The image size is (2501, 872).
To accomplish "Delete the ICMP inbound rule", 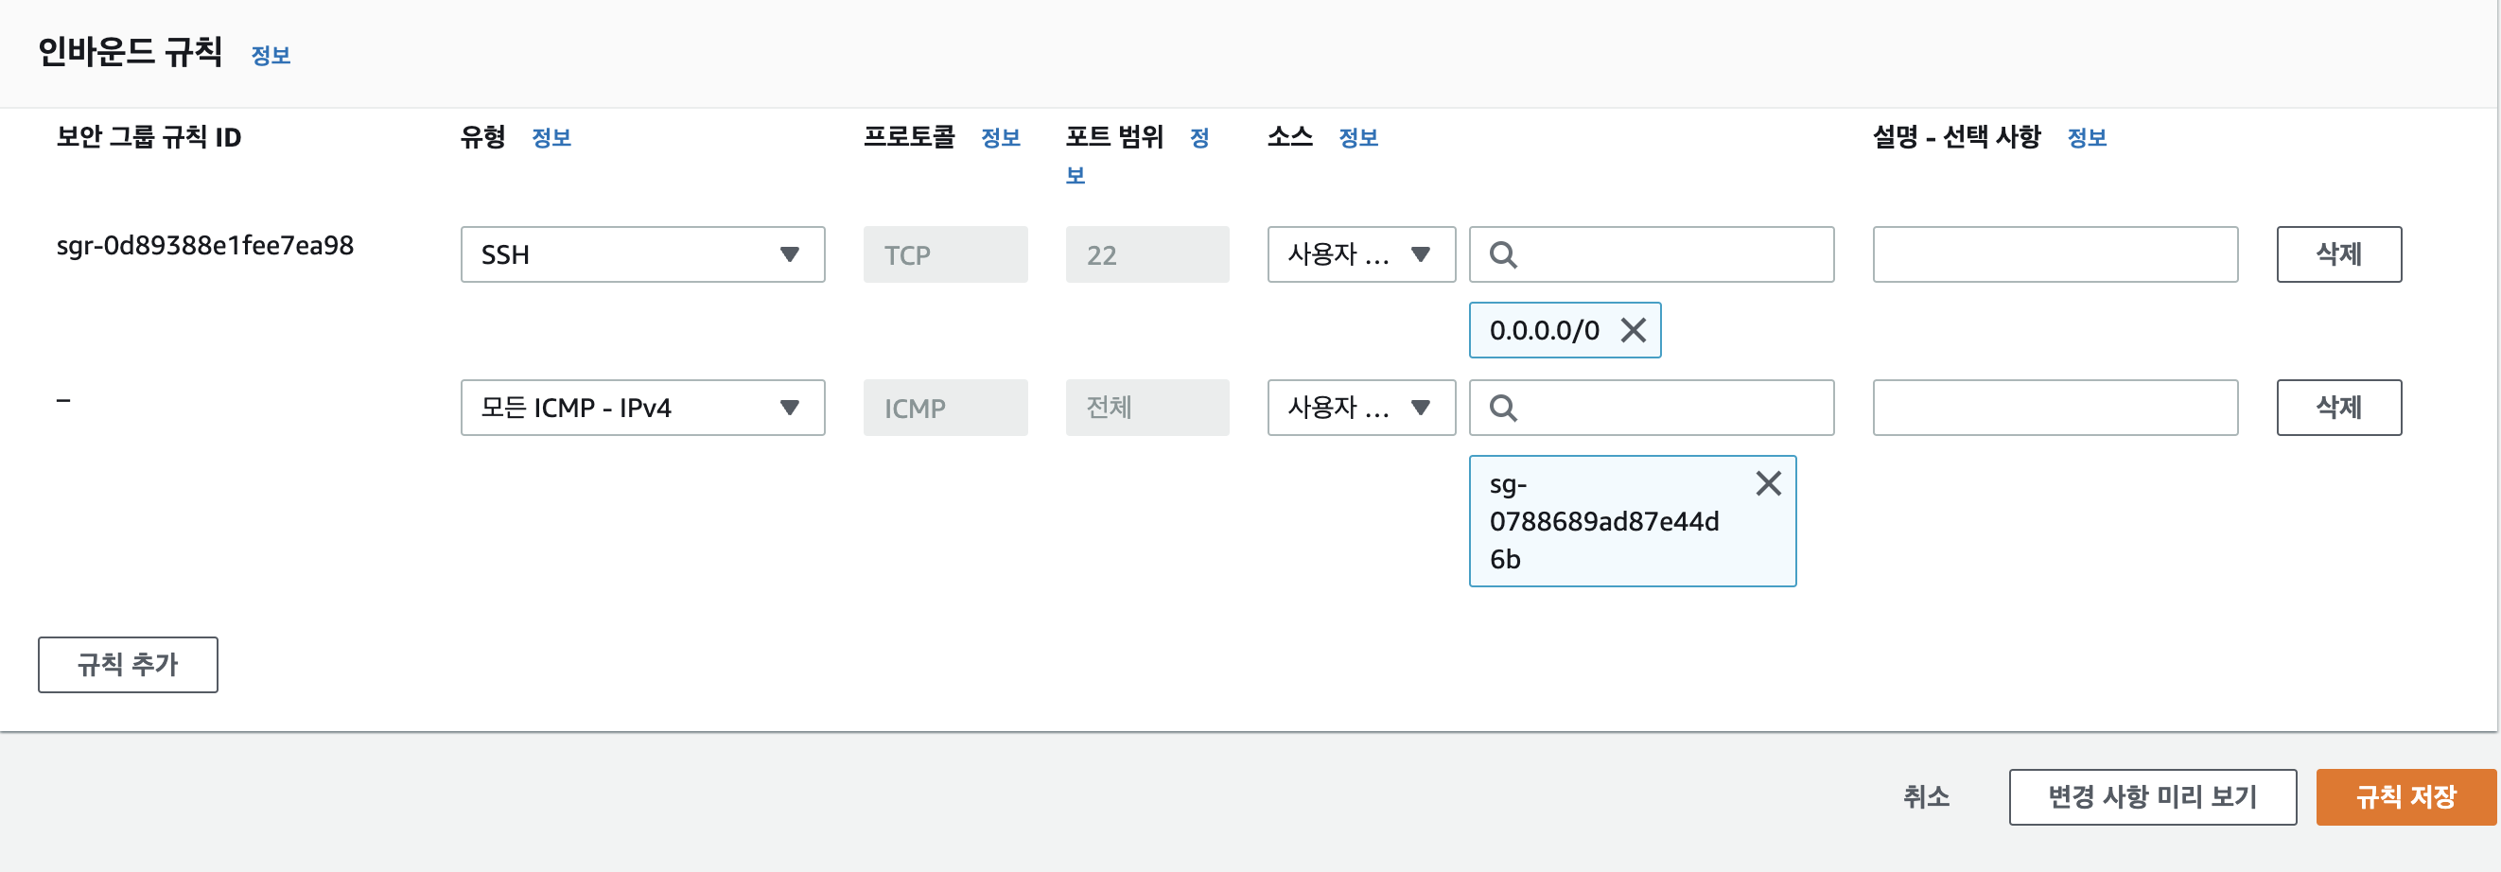I will click(x=2339, y=408).
